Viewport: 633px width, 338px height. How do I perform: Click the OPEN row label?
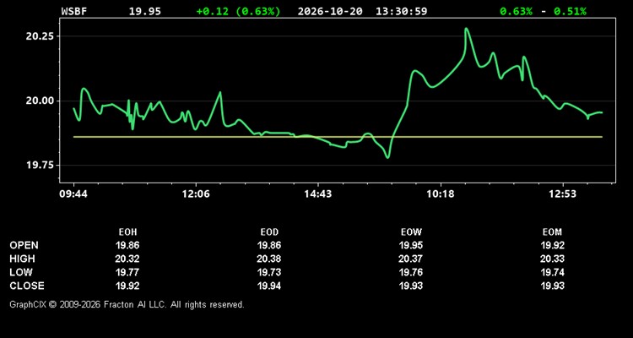tap(24, 245)
